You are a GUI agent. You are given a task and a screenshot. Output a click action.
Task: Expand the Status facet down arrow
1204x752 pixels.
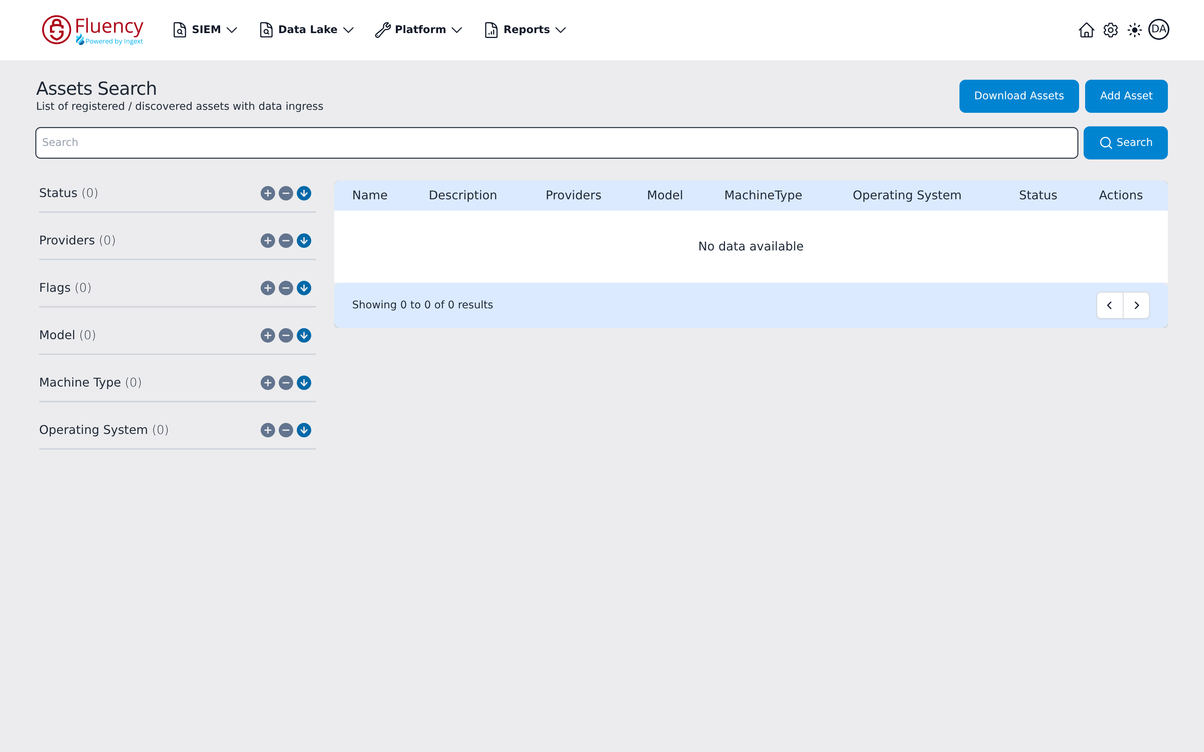coord(304,193)
